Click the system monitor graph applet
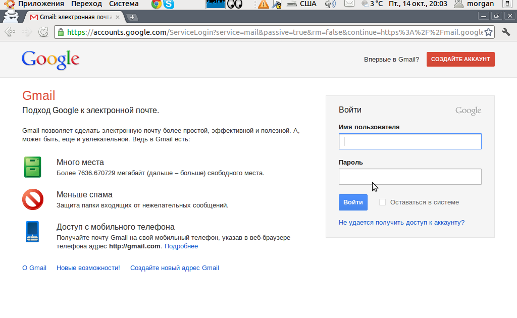The height and width of the screenshot is (318, 517). (x=215, y=4)
